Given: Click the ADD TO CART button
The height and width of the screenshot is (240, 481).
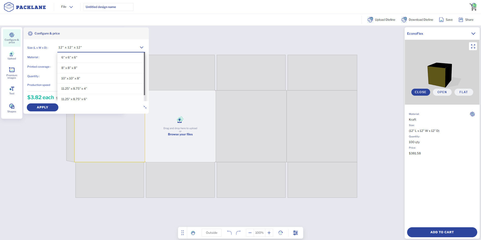Looking at the screenshot, I should 442,232.
